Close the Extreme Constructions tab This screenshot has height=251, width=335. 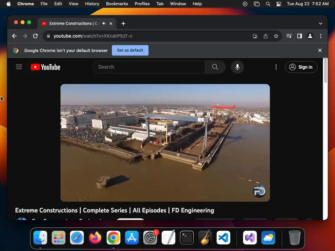(111, 24)
